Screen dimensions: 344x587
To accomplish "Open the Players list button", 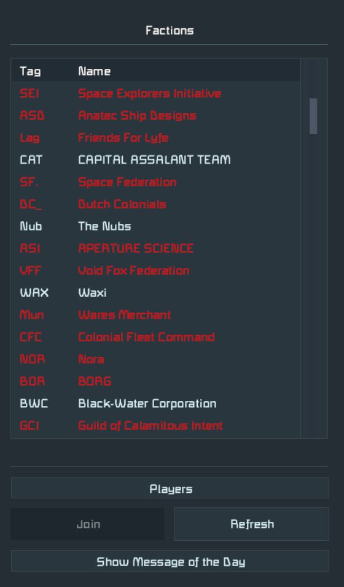I will [170, 488].
